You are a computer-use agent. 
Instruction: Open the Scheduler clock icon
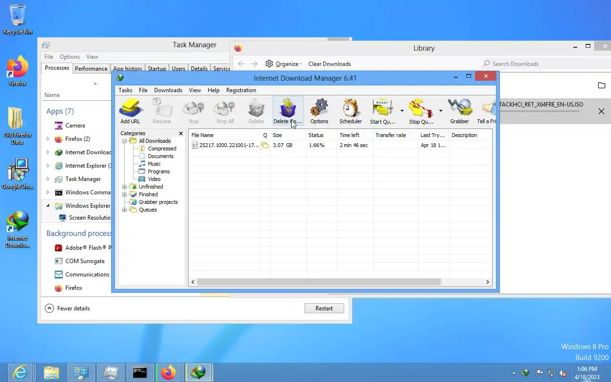point(350,111)
